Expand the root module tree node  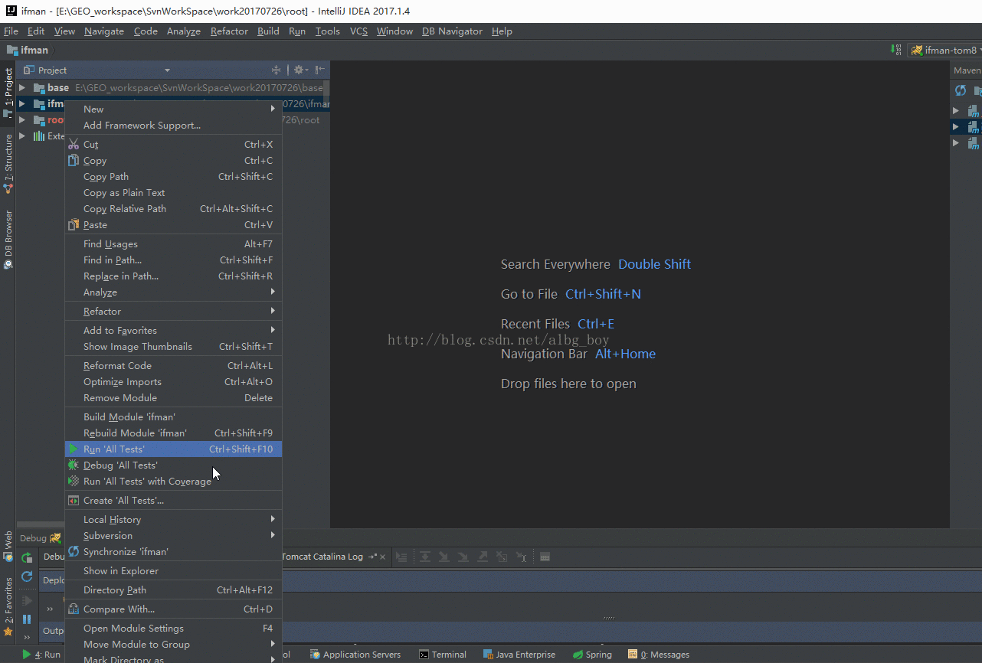[x=22, y=120]
